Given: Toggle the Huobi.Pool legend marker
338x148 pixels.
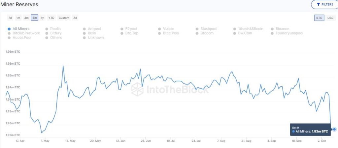Looking at the screenshot, I should click(x=9, y=38).
